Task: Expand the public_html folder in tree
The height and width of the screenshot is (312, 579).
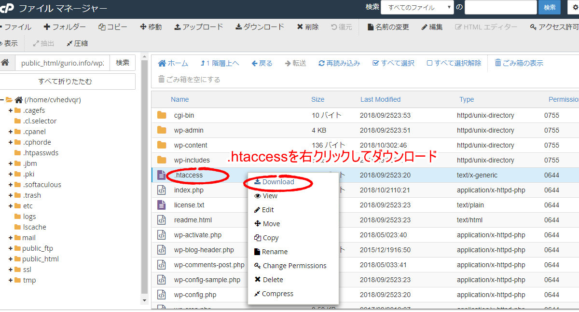Action: pyautogui.click(x=11, y=259)
